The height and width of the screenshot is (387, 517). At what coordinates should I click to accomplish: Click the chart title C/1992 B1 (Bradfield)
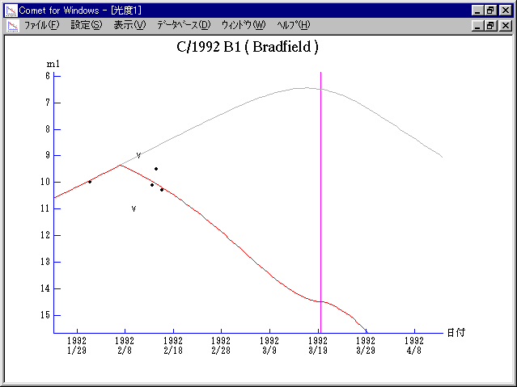tap(248, 46)
